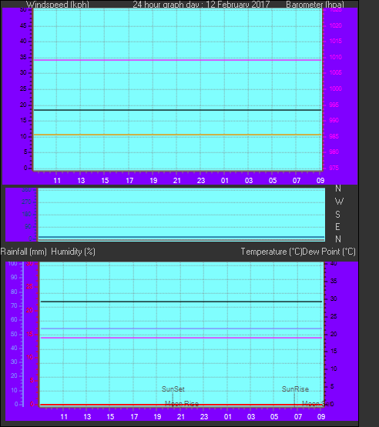Image resolution: width=379 pixels, height=427 pixels.
Task: Click the SunSet marker label
Action: pos(173,389)
